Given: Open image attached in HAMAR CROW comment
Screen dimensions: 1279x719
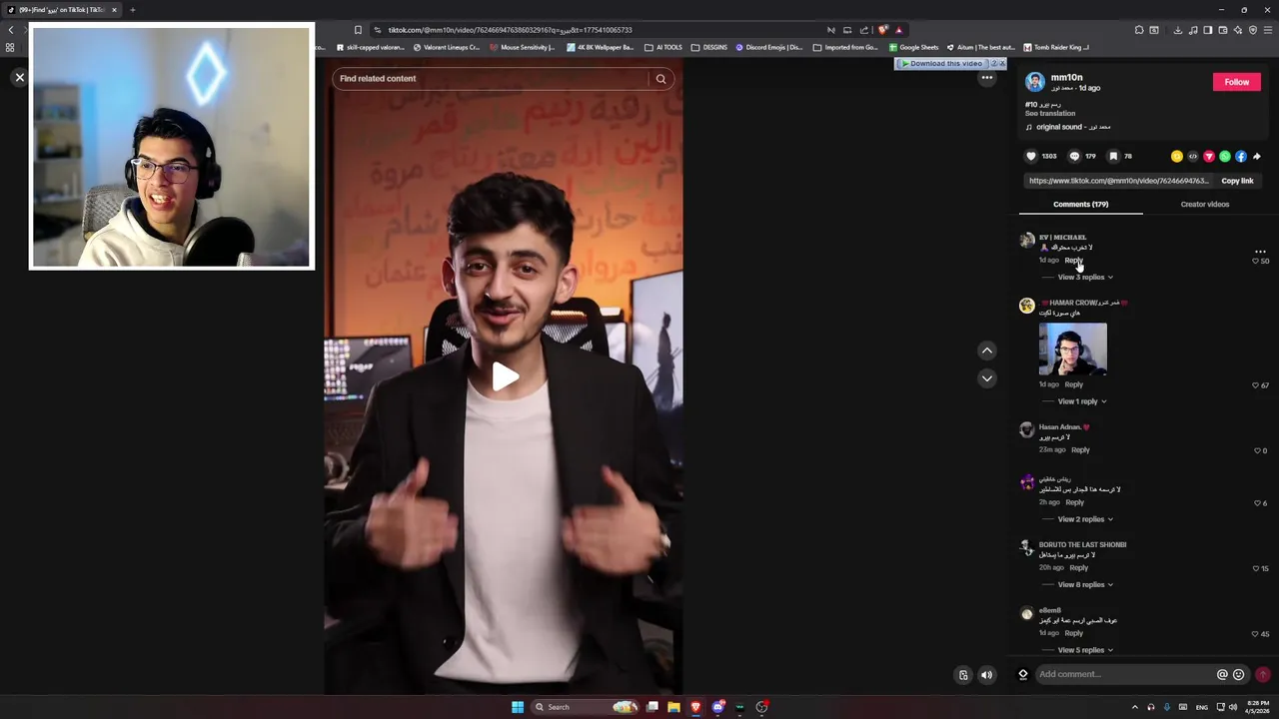Looking at the screenshot, I should click(x=1072, y=349).
